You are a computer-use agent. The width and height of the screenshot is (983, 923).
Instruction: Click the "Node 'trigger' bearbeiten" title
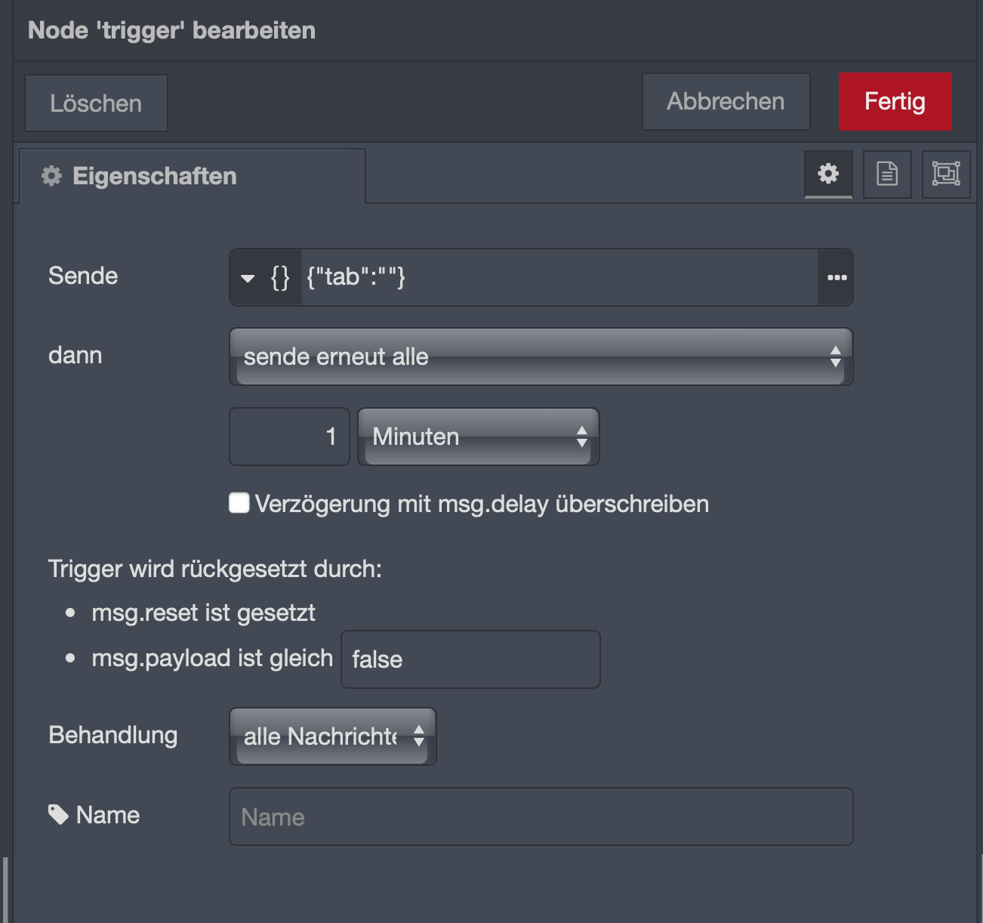(172, 30)
